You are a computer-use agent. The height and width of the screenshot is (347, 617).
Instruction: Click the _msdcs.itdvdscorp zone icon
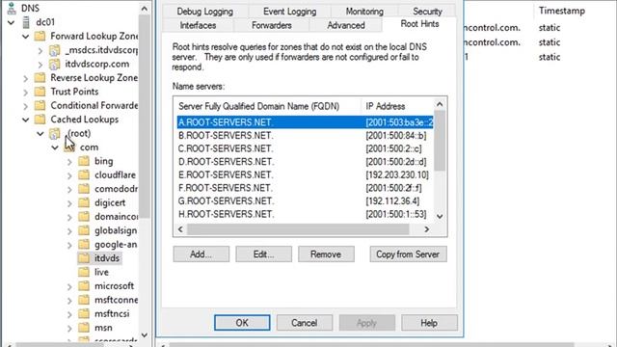[x=54, y=50]
